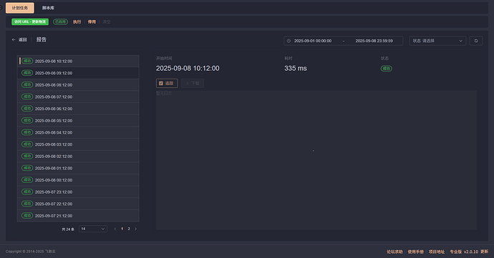
Task: Switch to the 脚本库 tab
Action: click(48, 8)
